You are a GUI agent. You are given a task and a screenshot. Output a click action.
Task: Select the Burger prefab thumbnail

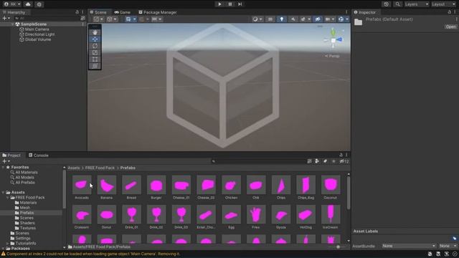(156, 185)
